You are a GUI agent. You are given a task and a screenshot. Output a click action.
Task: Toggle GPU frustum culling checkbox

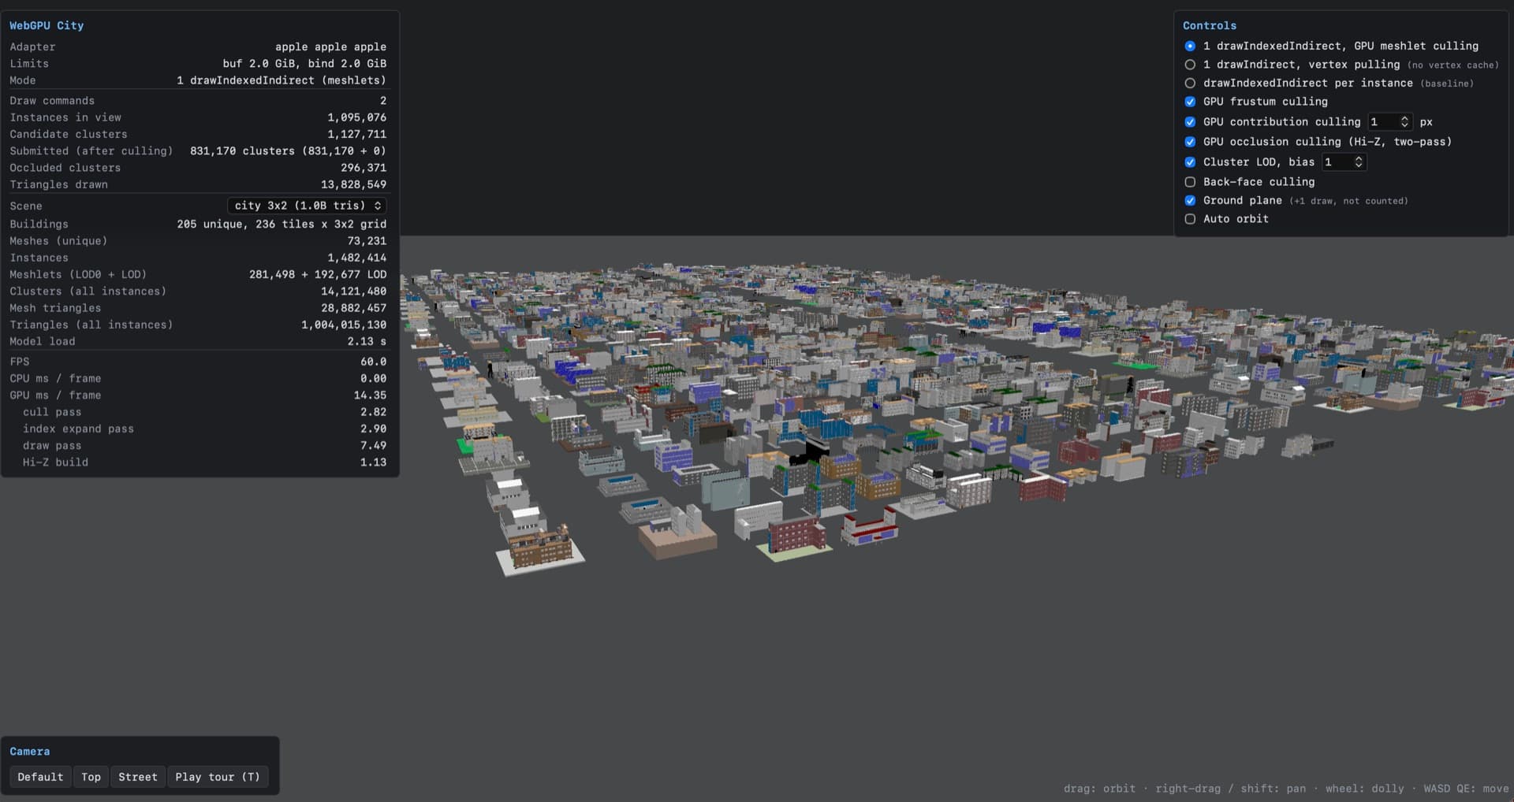coord(1190,102)
